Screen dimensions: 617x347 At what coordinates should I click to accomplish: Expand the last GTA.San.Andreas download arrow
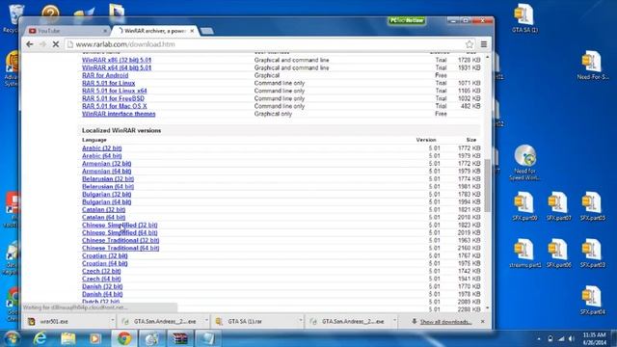click(394, 321)
